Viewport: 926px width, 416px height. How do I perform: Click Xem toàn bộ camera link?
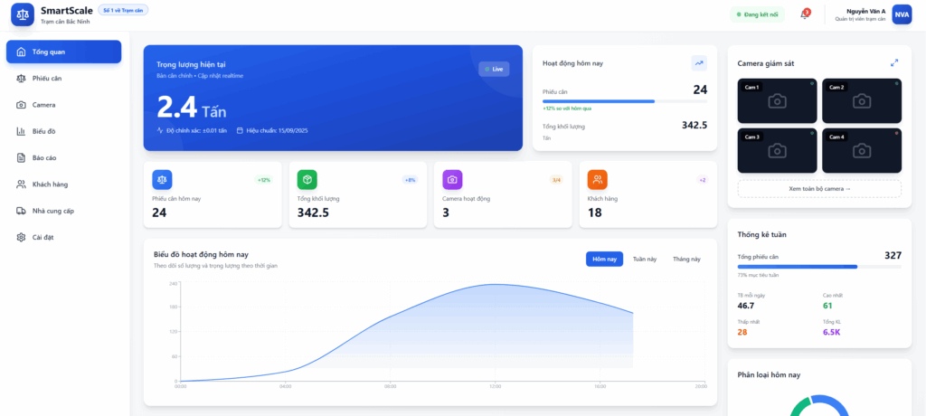(819, 189)
